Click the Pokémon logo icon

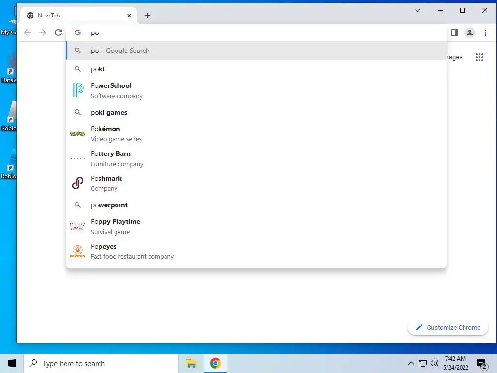77,134
